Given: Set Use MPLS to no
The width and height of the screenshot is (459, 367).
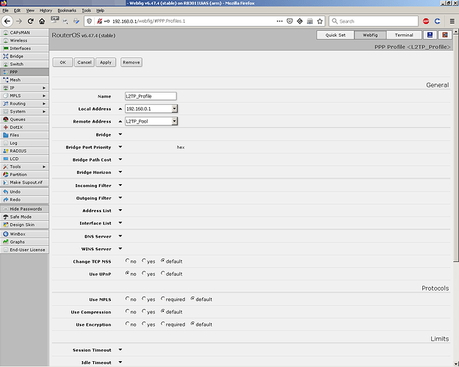Looking at the screenshot, I should click(x=127, y=299).
